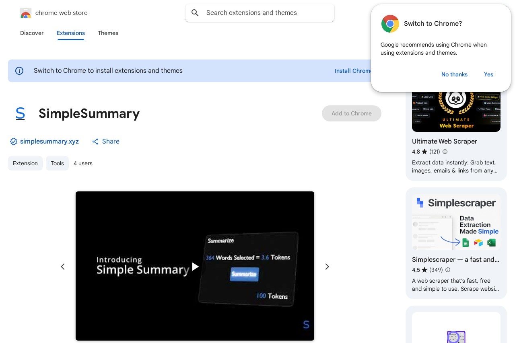Click rating info icon for Ultimate Web Scraper

tap(445, 152)
